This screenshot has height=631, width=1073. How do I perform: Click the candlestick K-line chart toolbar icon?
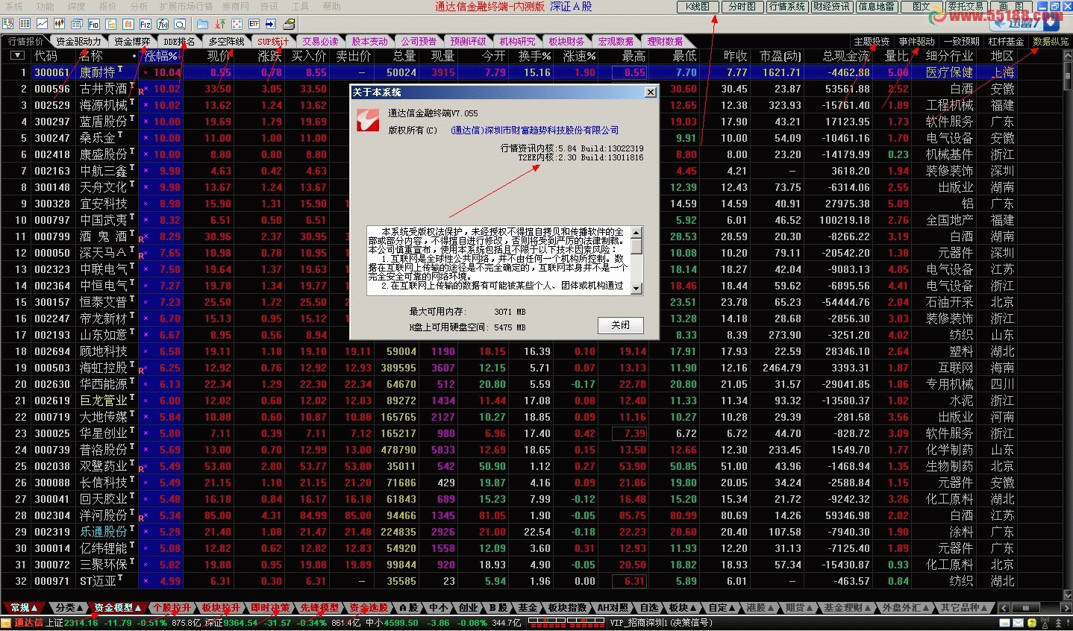click(x=59, y=24)
